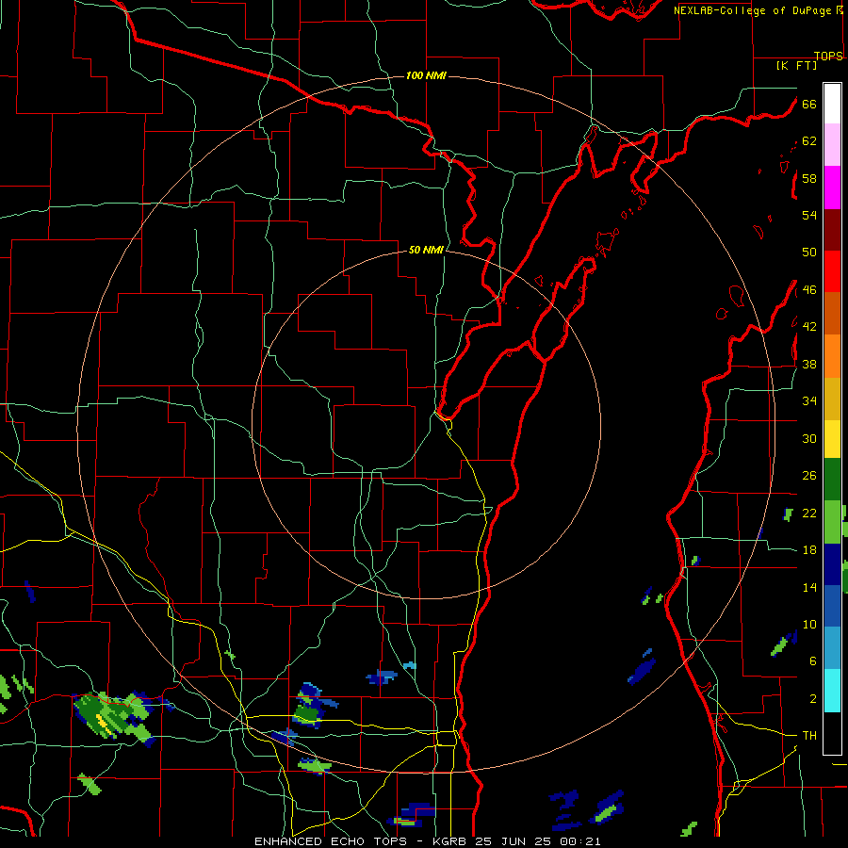Click the legend value "22"
848x848 pixels.
809,514
